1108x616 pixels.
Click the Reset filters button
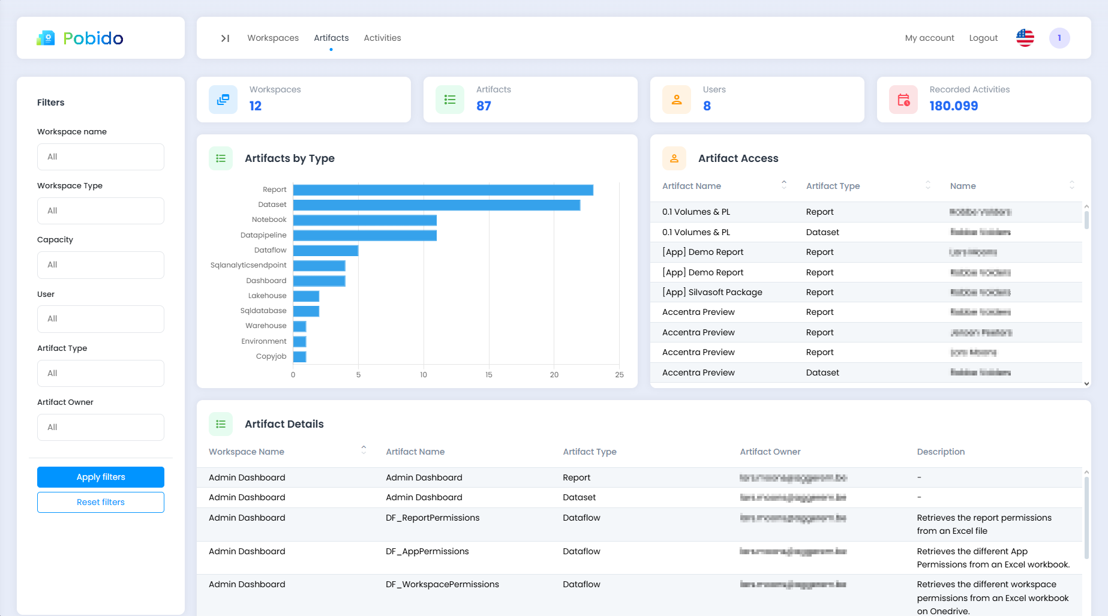pos(101,502)
